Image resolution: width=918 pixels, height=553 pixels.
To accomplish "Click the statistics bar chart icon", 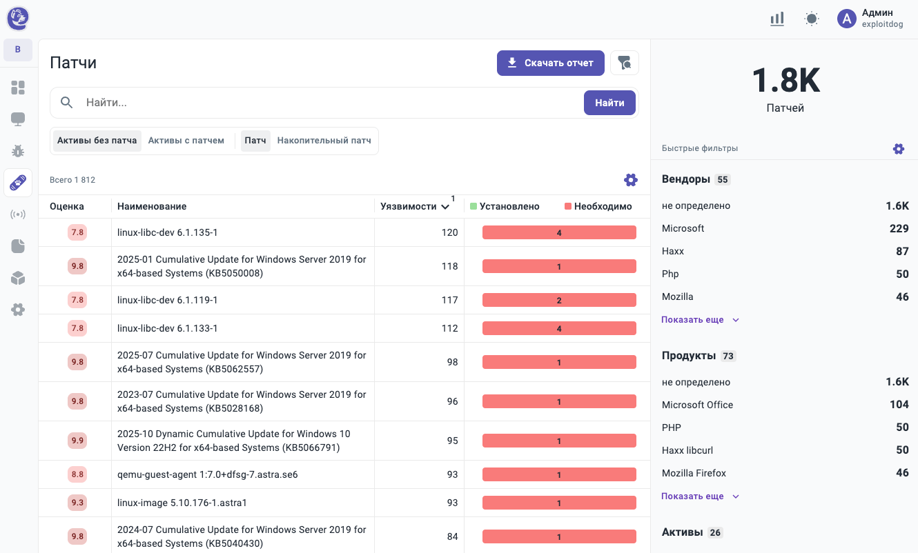I will point(777,19).
